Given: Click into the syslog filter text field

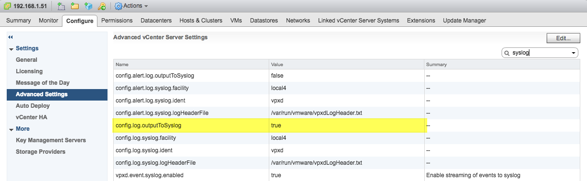Looking at the screenshot, I should (540, 53).
